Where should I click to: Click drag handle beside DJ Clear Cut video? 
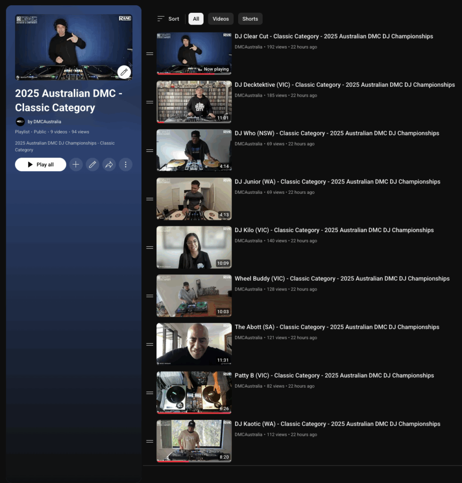(x=150, y=54)
